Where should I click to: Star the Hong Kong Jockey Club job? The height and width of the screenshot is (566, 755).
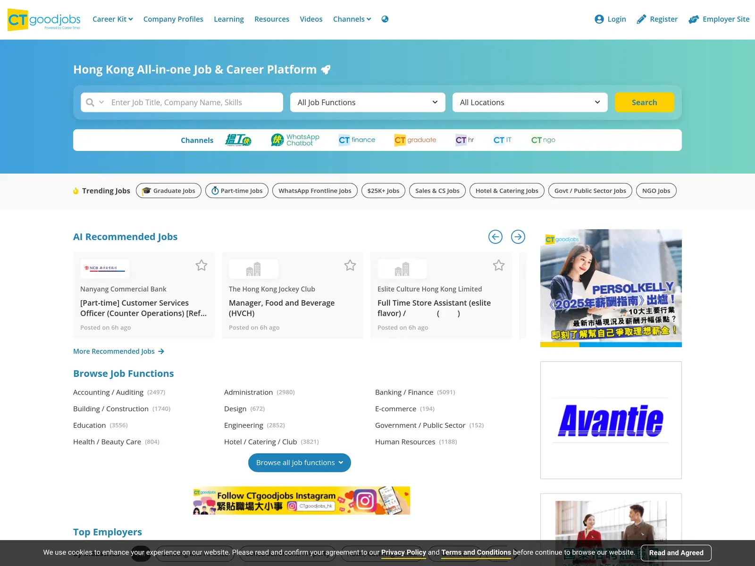(350, 266)
